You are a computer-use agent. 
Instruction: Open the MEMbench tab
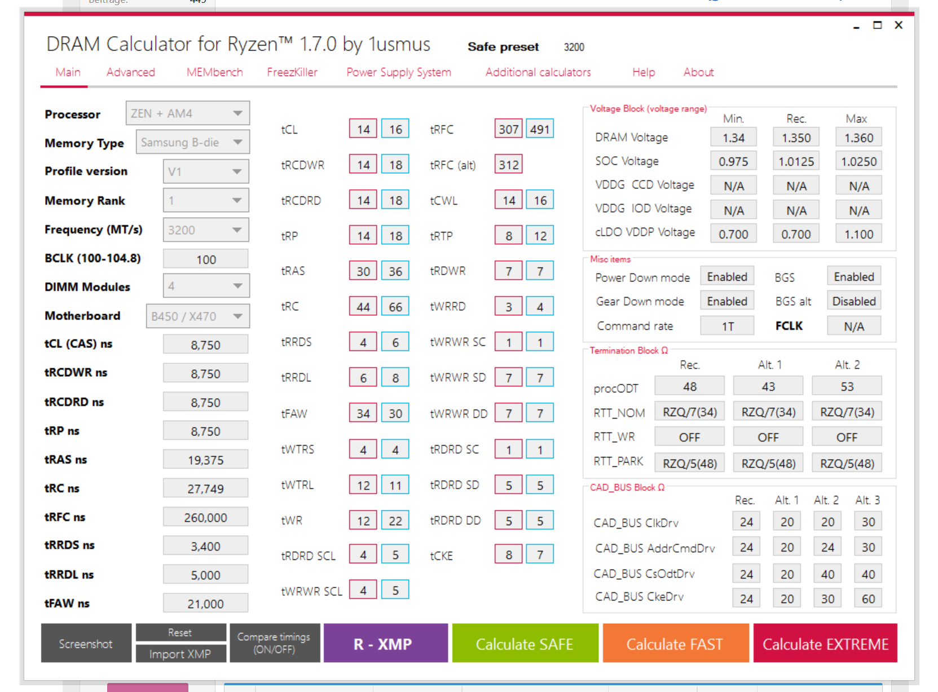pos(214,72)
